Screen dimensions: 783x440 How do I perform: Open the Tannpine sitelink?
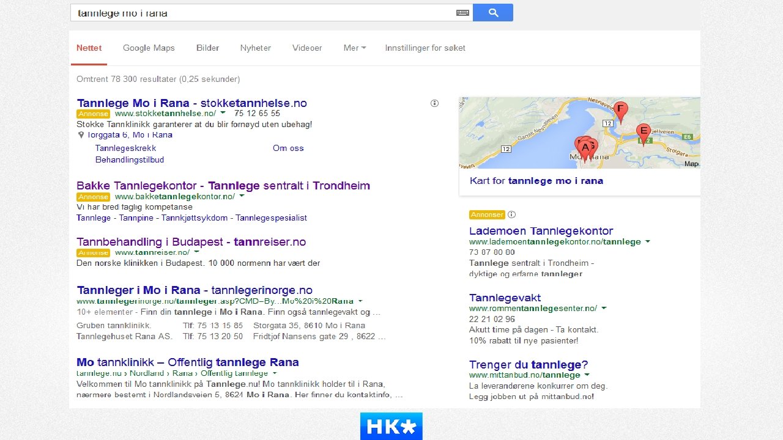pos(137,218)
